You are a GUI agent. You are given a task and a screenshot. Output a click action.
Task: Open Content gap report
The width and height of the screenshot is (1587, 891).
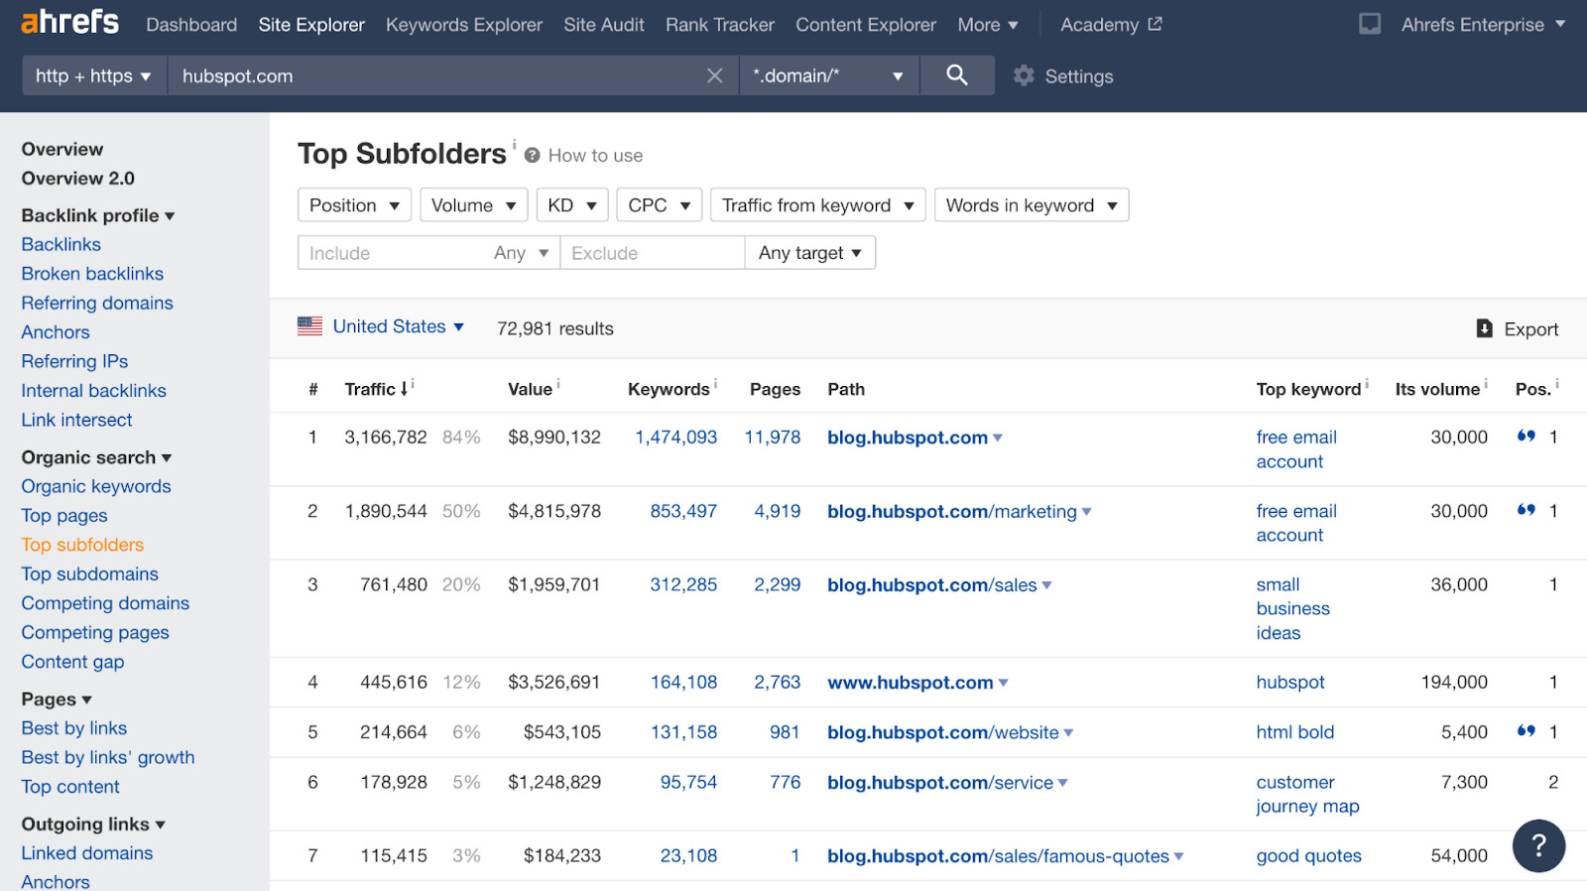tap(72, 662)
